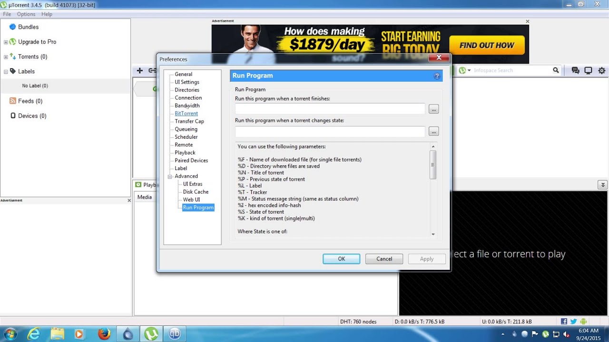This screenshot has height=342, width=609.
Task: Click the parameters list scrollbar down arrow
Action: click(433, 234)
